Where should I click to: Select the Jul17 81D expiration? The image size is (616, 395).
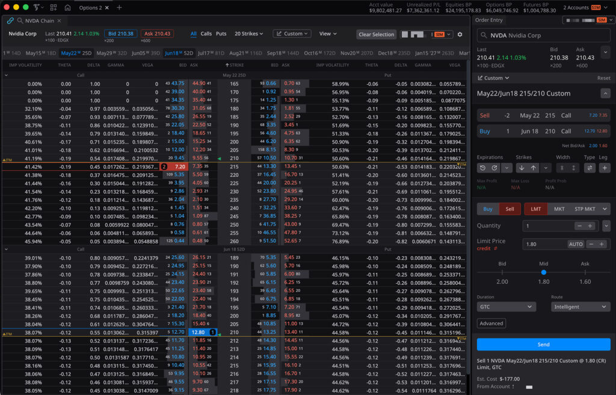[x=211, y=53]
